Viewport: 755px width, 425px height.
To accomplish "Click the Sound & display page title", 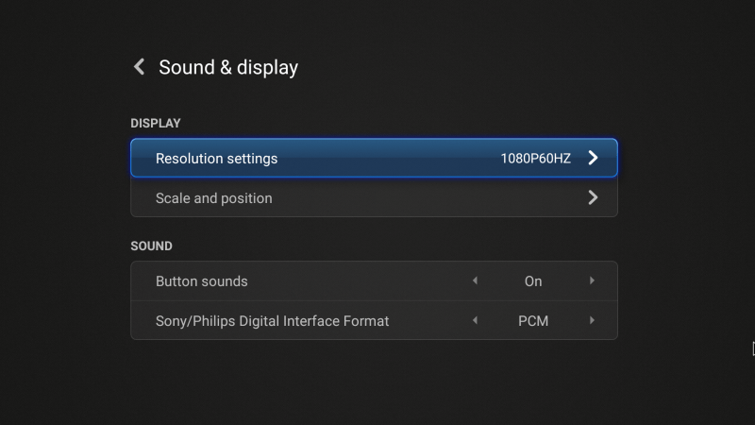I will (228, 67).
